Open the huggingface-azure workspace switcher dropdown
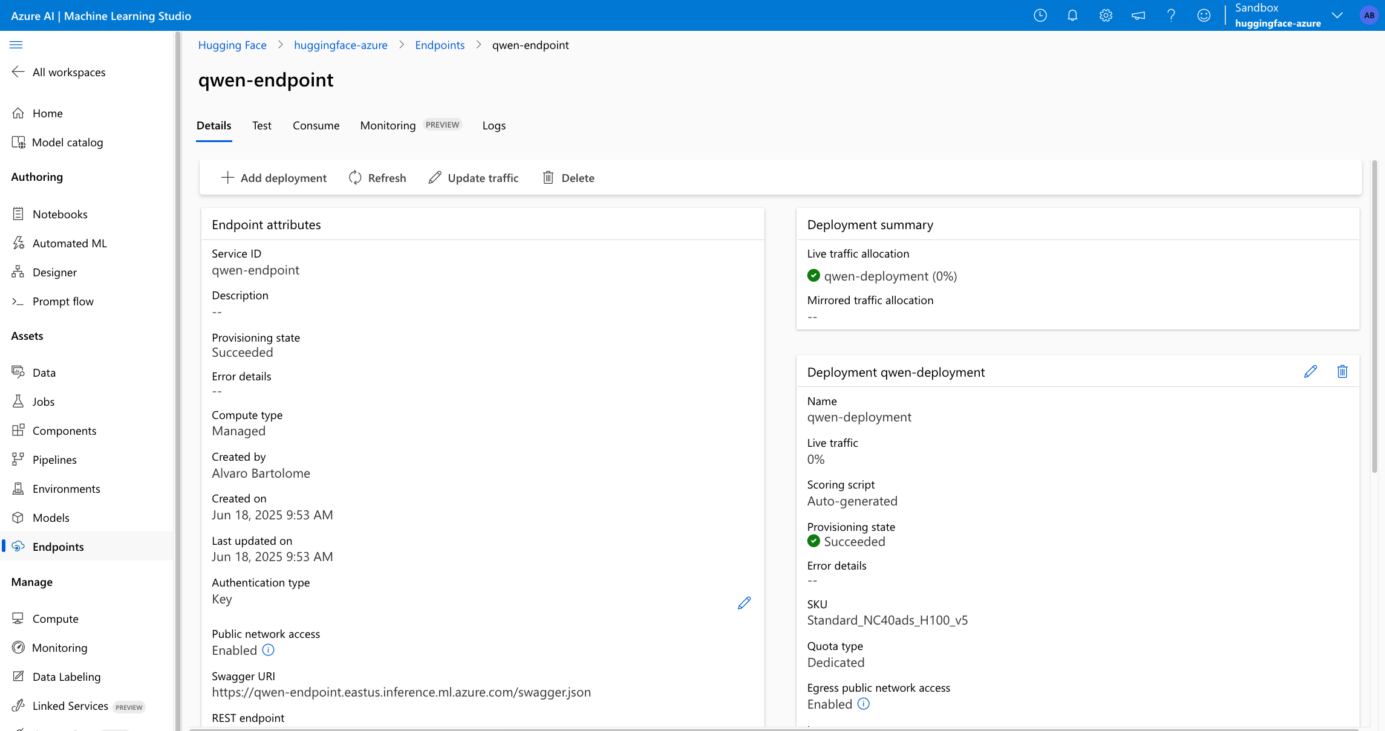The width and height of the screenshot is (1385, 731). click(1337, 15)
